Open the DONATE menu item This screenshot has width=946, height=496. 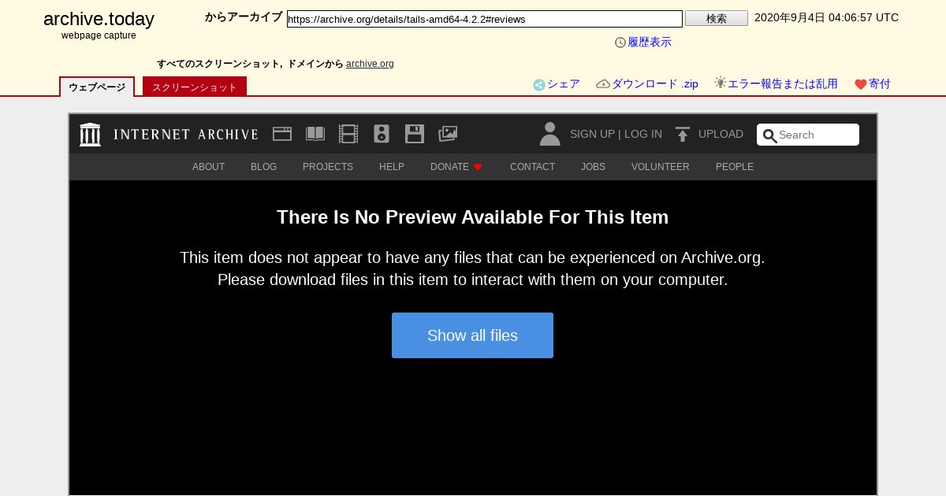pos(449,167)
